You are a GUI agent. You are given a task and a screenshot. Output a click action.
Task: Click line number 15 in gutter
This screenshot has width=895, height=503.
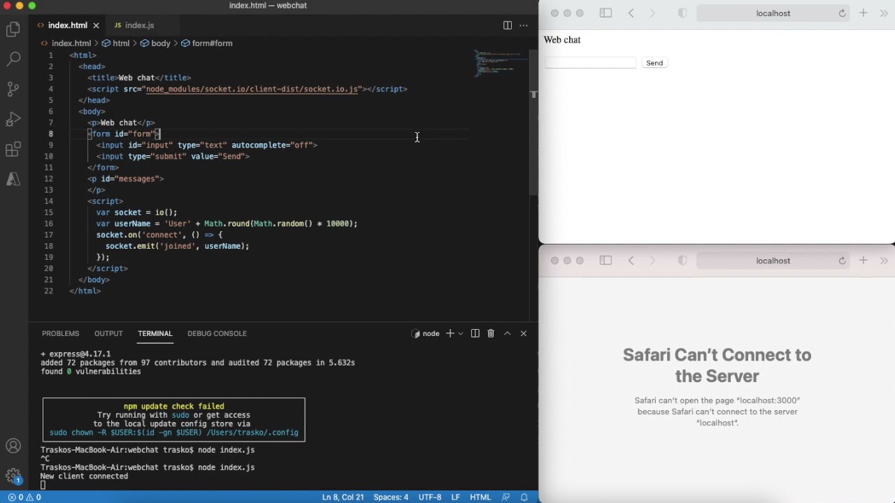point(48,212)
